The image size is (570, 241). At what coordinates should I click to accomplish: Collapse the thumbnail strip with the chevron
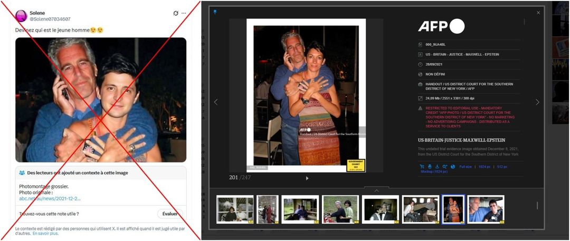(x=376, y=190)
